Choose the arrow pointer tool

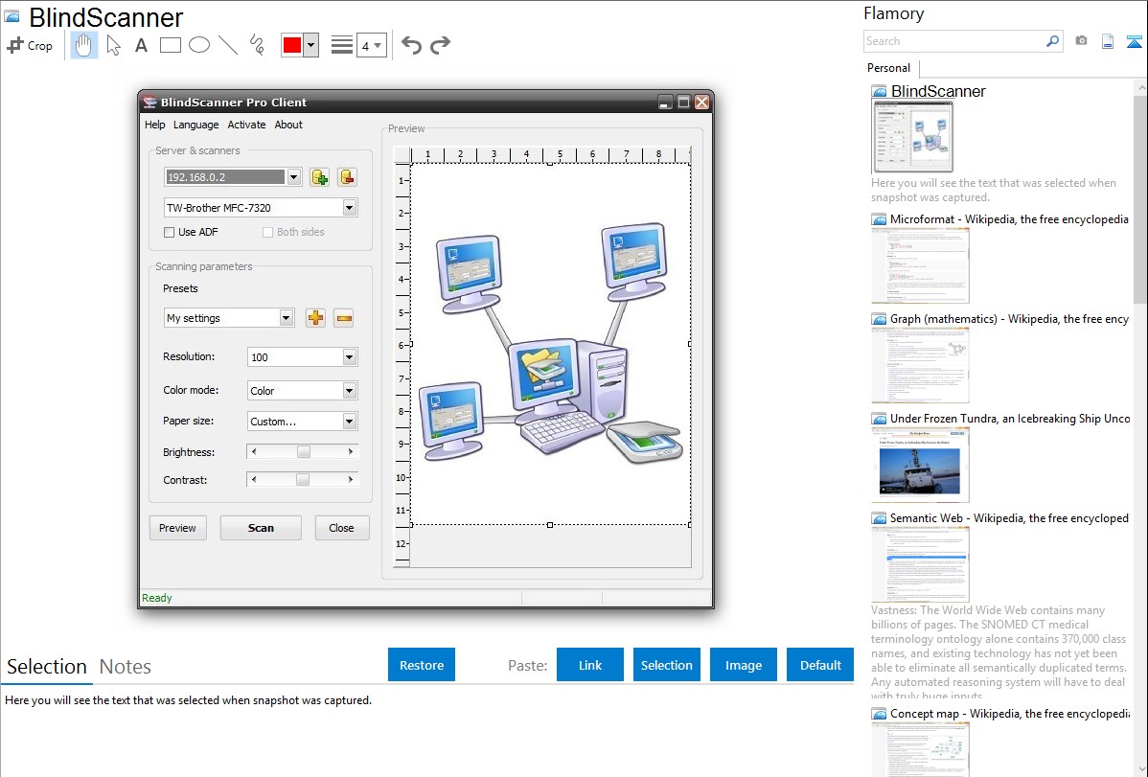[113, 45]
